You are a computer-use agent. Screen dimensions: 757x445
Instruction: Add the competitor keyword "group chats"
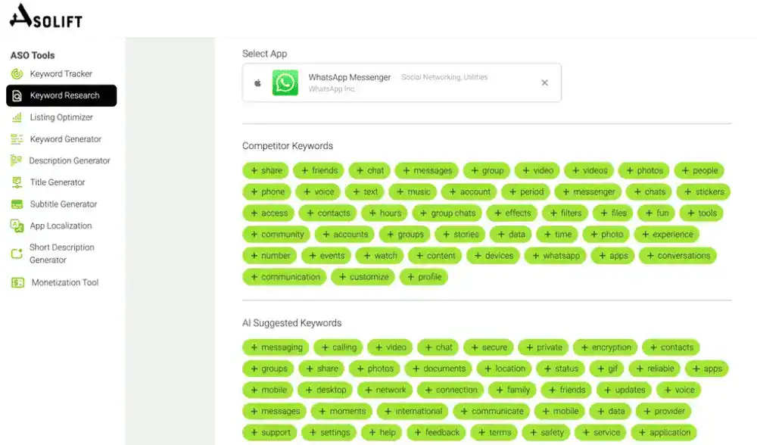(x=447, y=213)
